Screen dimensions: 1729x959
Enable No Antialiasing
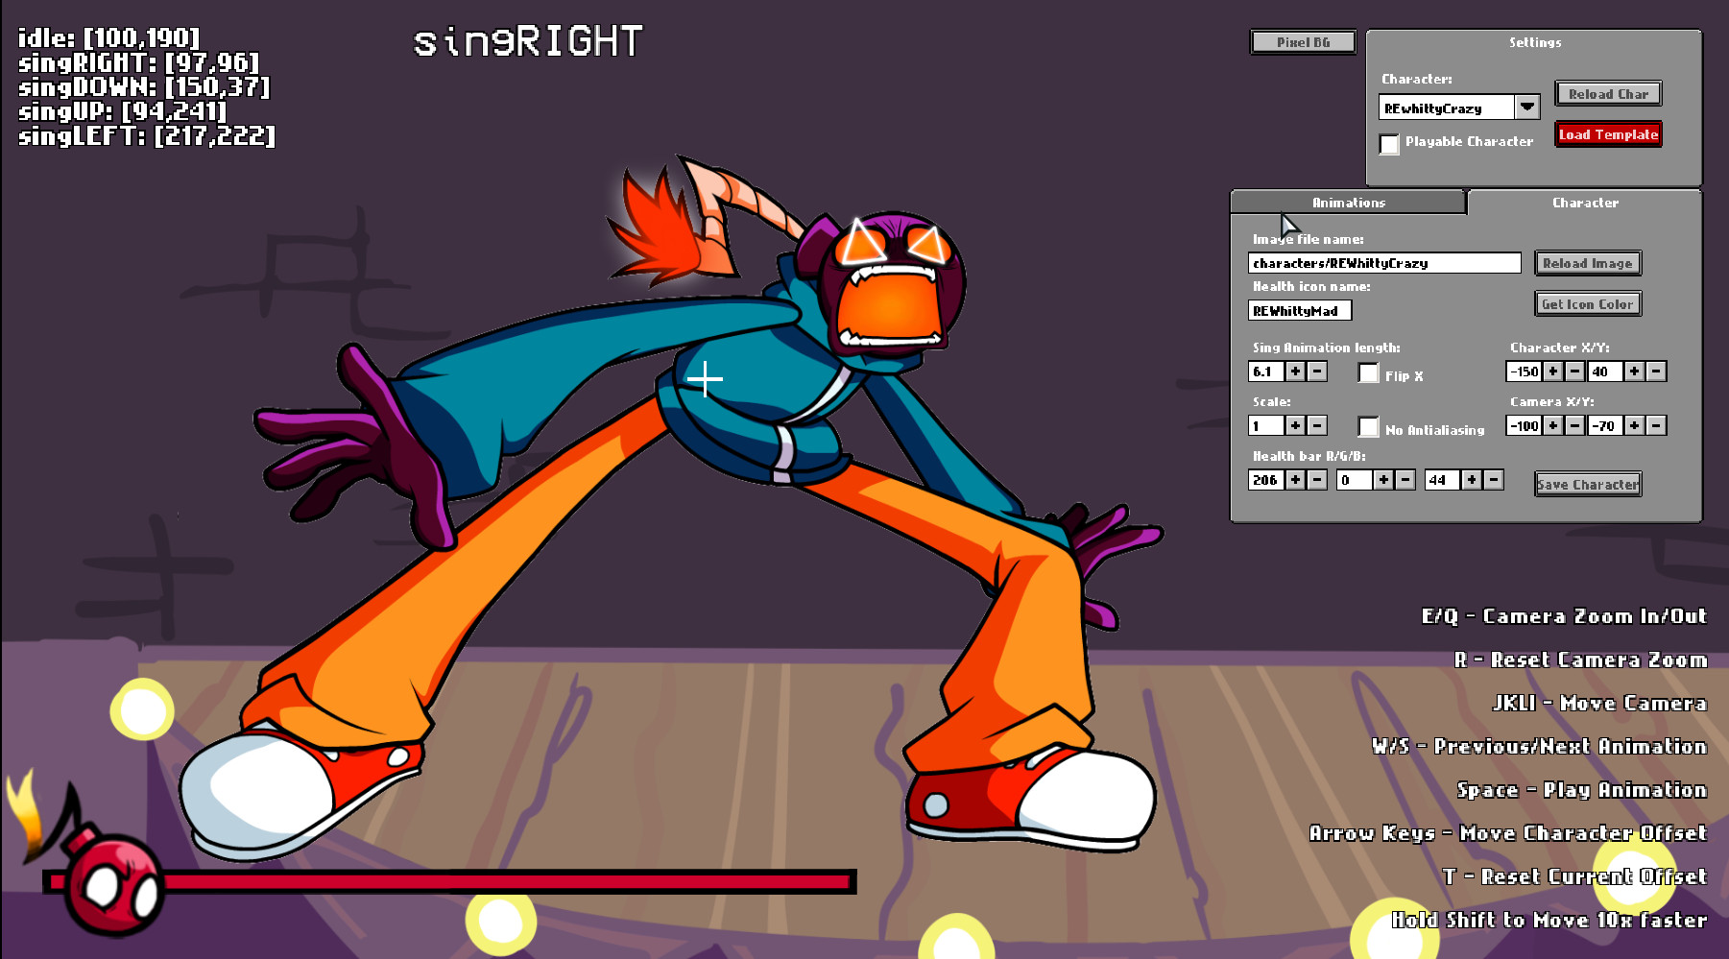point(1368,426)
